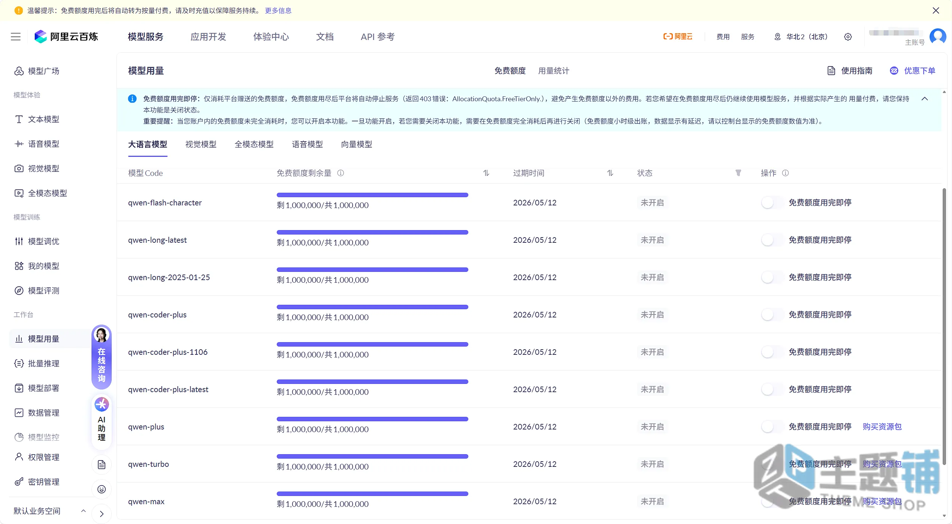Open the AI助理 floating button
This screenshot has height=524, width=952.
tap(102, 421)
